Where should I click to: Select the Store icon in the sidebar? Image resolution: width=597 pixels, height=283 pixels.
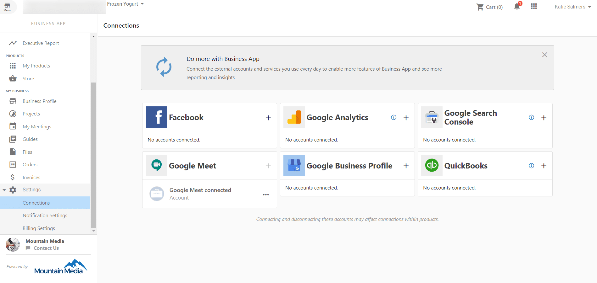[13, 78]
